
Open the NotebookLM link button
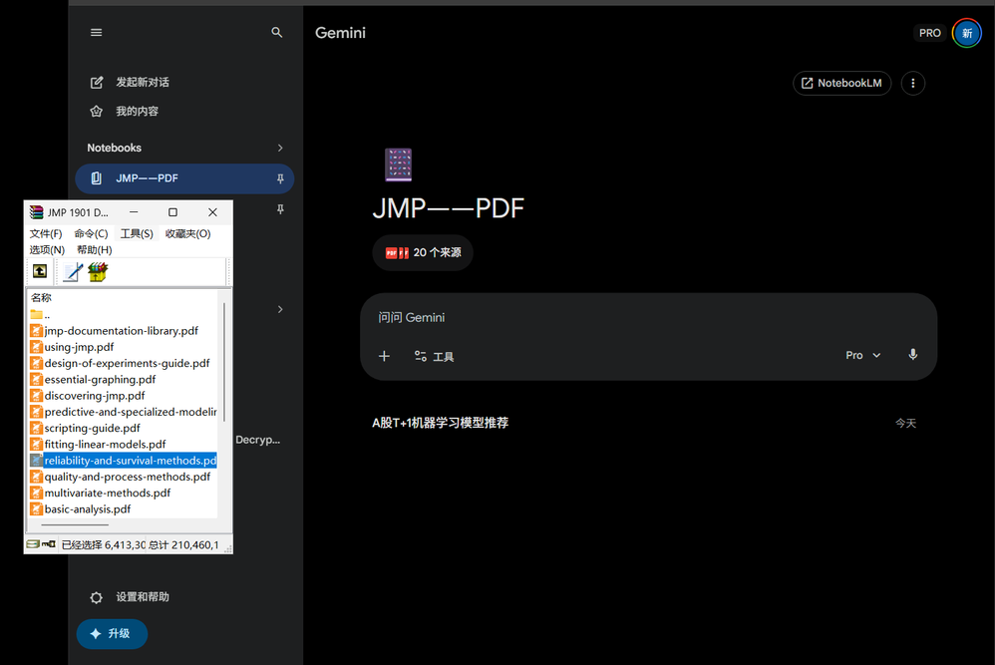tap(842, 83)
